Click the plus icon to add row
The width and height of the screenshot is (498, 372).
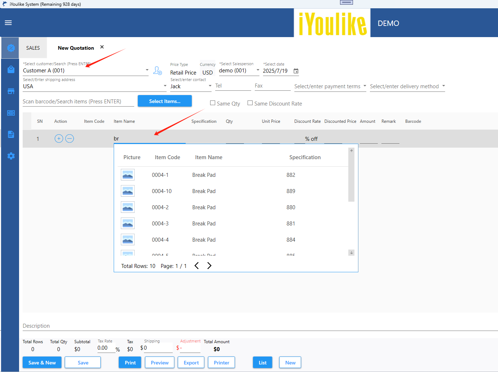(x=59, y=139)
